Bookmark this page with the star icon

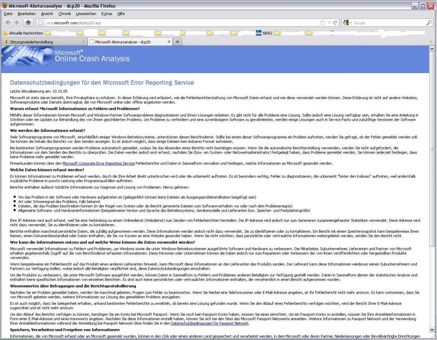tap(323, 23)
